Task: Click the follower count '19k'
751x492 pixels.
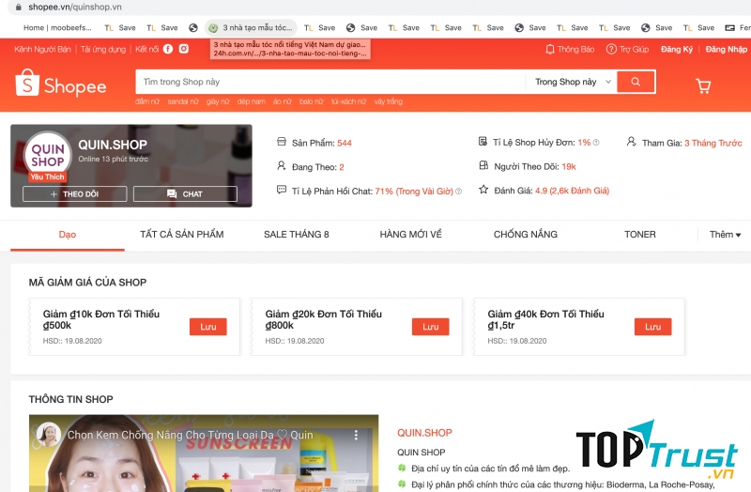Action: [x=569, y=167]
